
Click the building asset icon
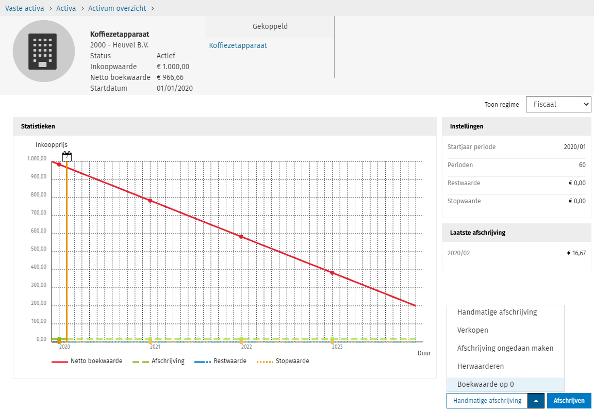(44, 51)
